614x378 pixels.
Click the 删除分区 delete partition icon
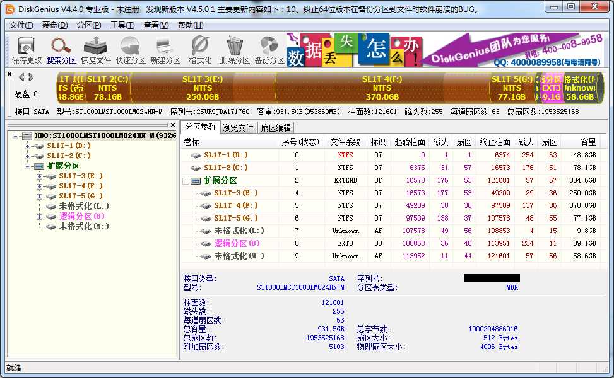click(x=235, y=51)
